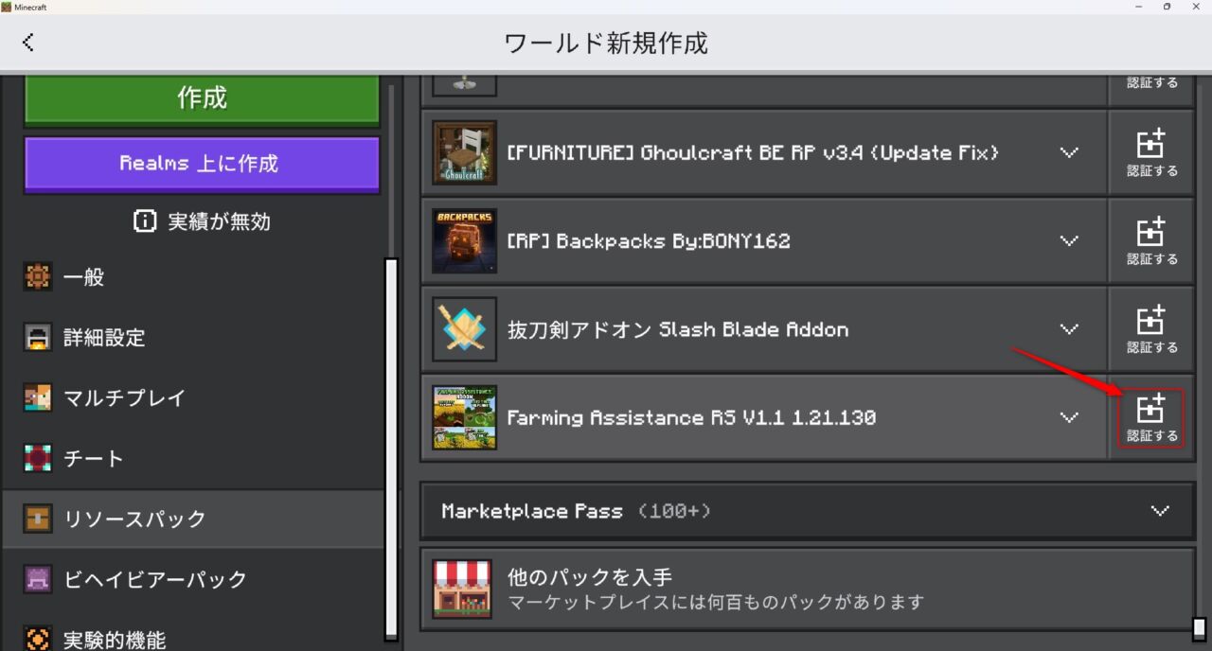Click the 実験的機能 orange icon

38,638
